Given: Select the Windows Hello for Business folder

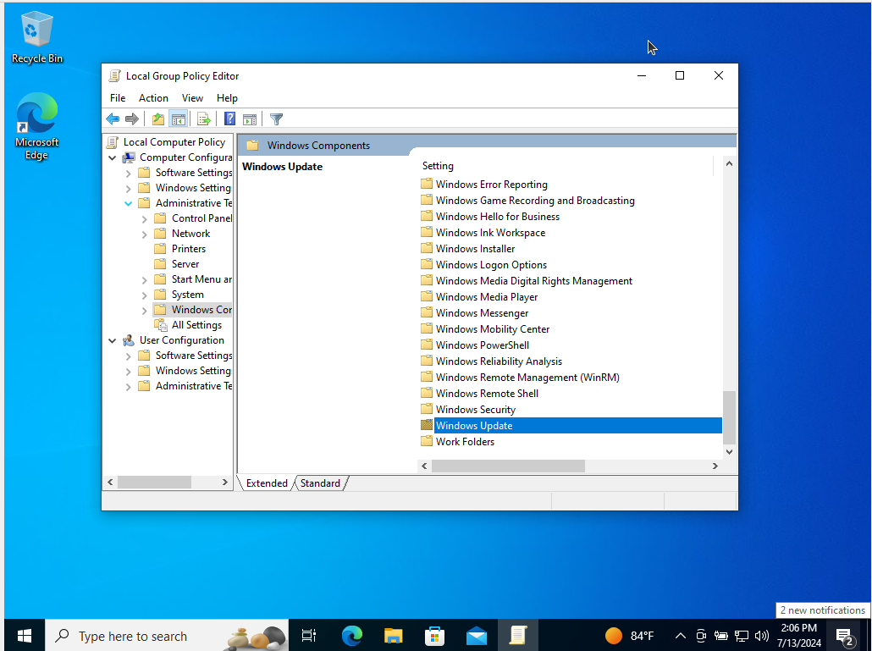Looking at the screenshot, I should pyautogui.click(x=498, y=216).
